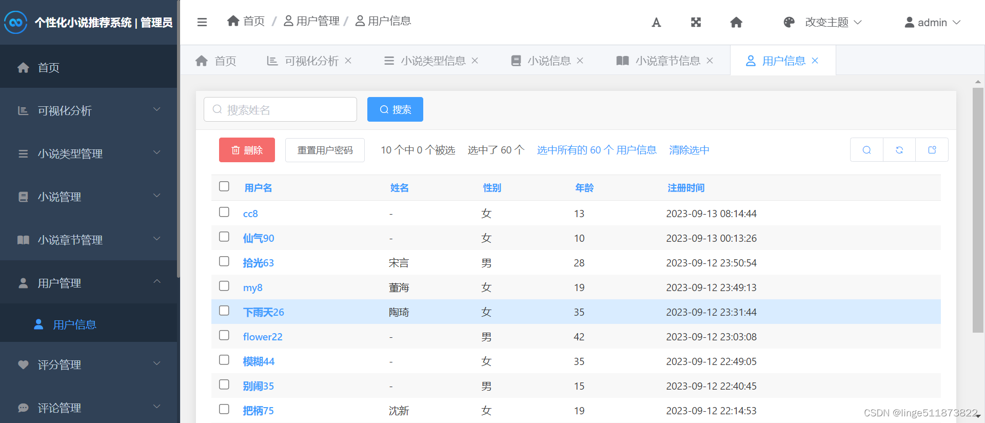The image size is (985, 423).
Task: Click the home icon in top toolbar
Action: [736, 22]
